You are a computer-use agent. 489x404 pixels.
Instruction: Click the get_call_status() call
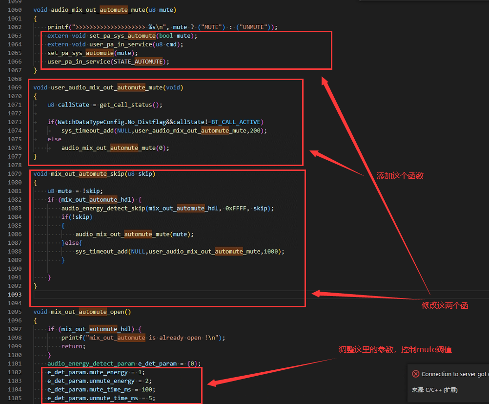pyautogui.click(x=129, y=105)
